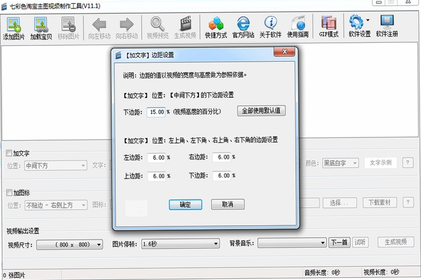
Task: Open the 不贴边 - 右侧上方 dropdown
Action: tap(56, 205)
